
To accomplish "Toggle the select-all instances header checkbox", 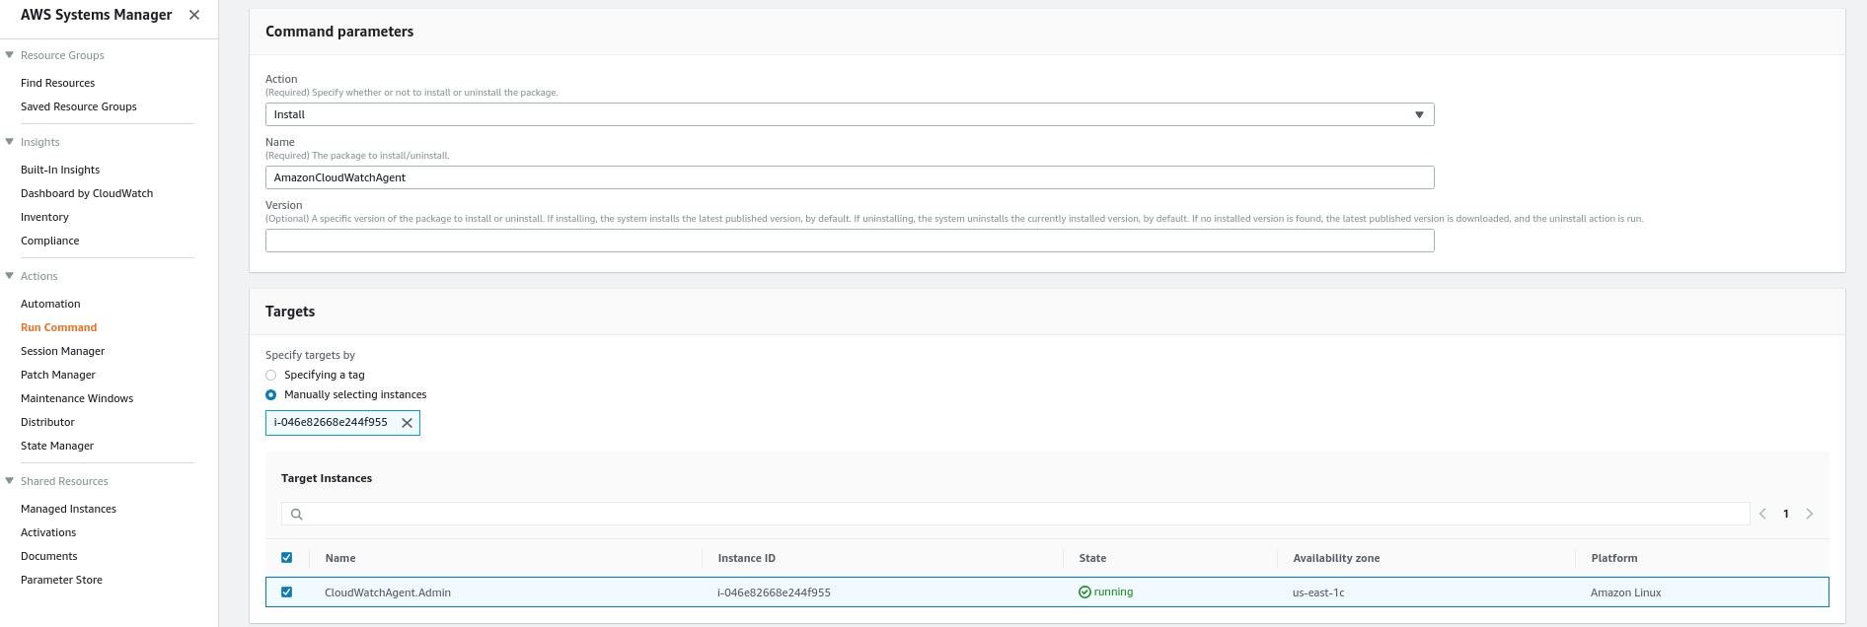I will [287, 558].
